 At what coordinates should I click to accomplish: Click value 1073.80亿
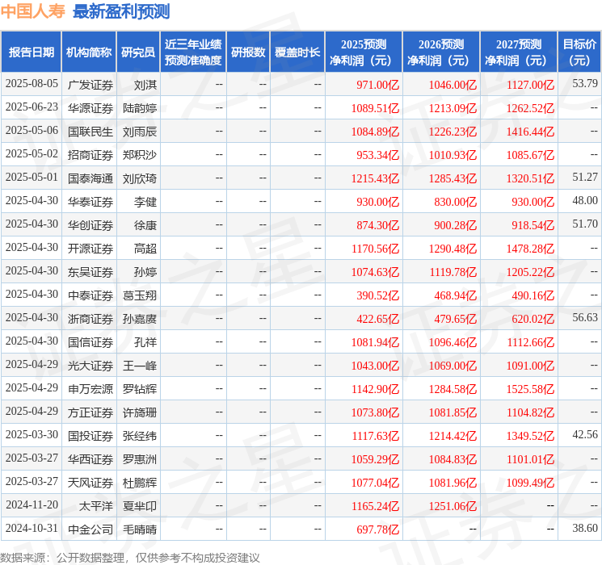click(x=375, y=412)
